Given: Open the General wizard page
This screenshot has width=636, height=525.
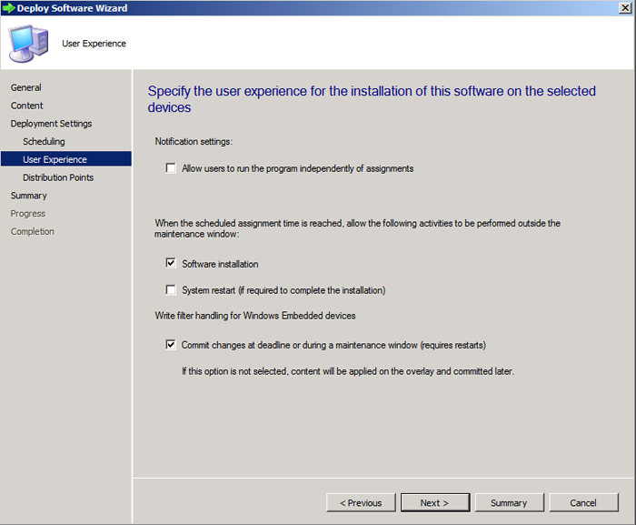Looking at the screenshot, I should tap(26, 87).
